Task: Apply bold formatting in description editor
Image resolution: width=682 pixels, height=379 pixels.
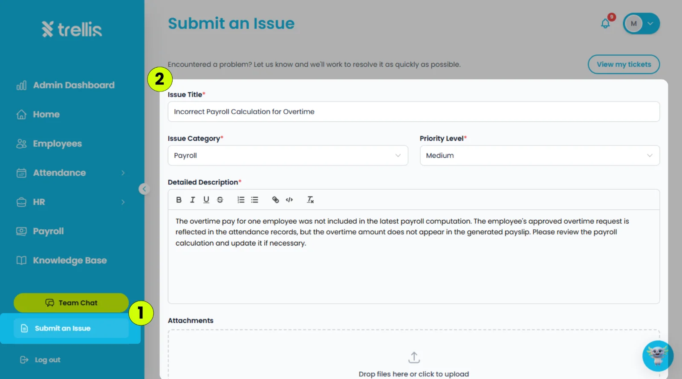Action: coord(179,199)
